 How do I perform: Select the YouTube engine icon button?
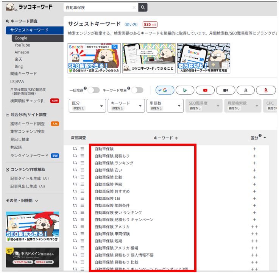(205, 90)
